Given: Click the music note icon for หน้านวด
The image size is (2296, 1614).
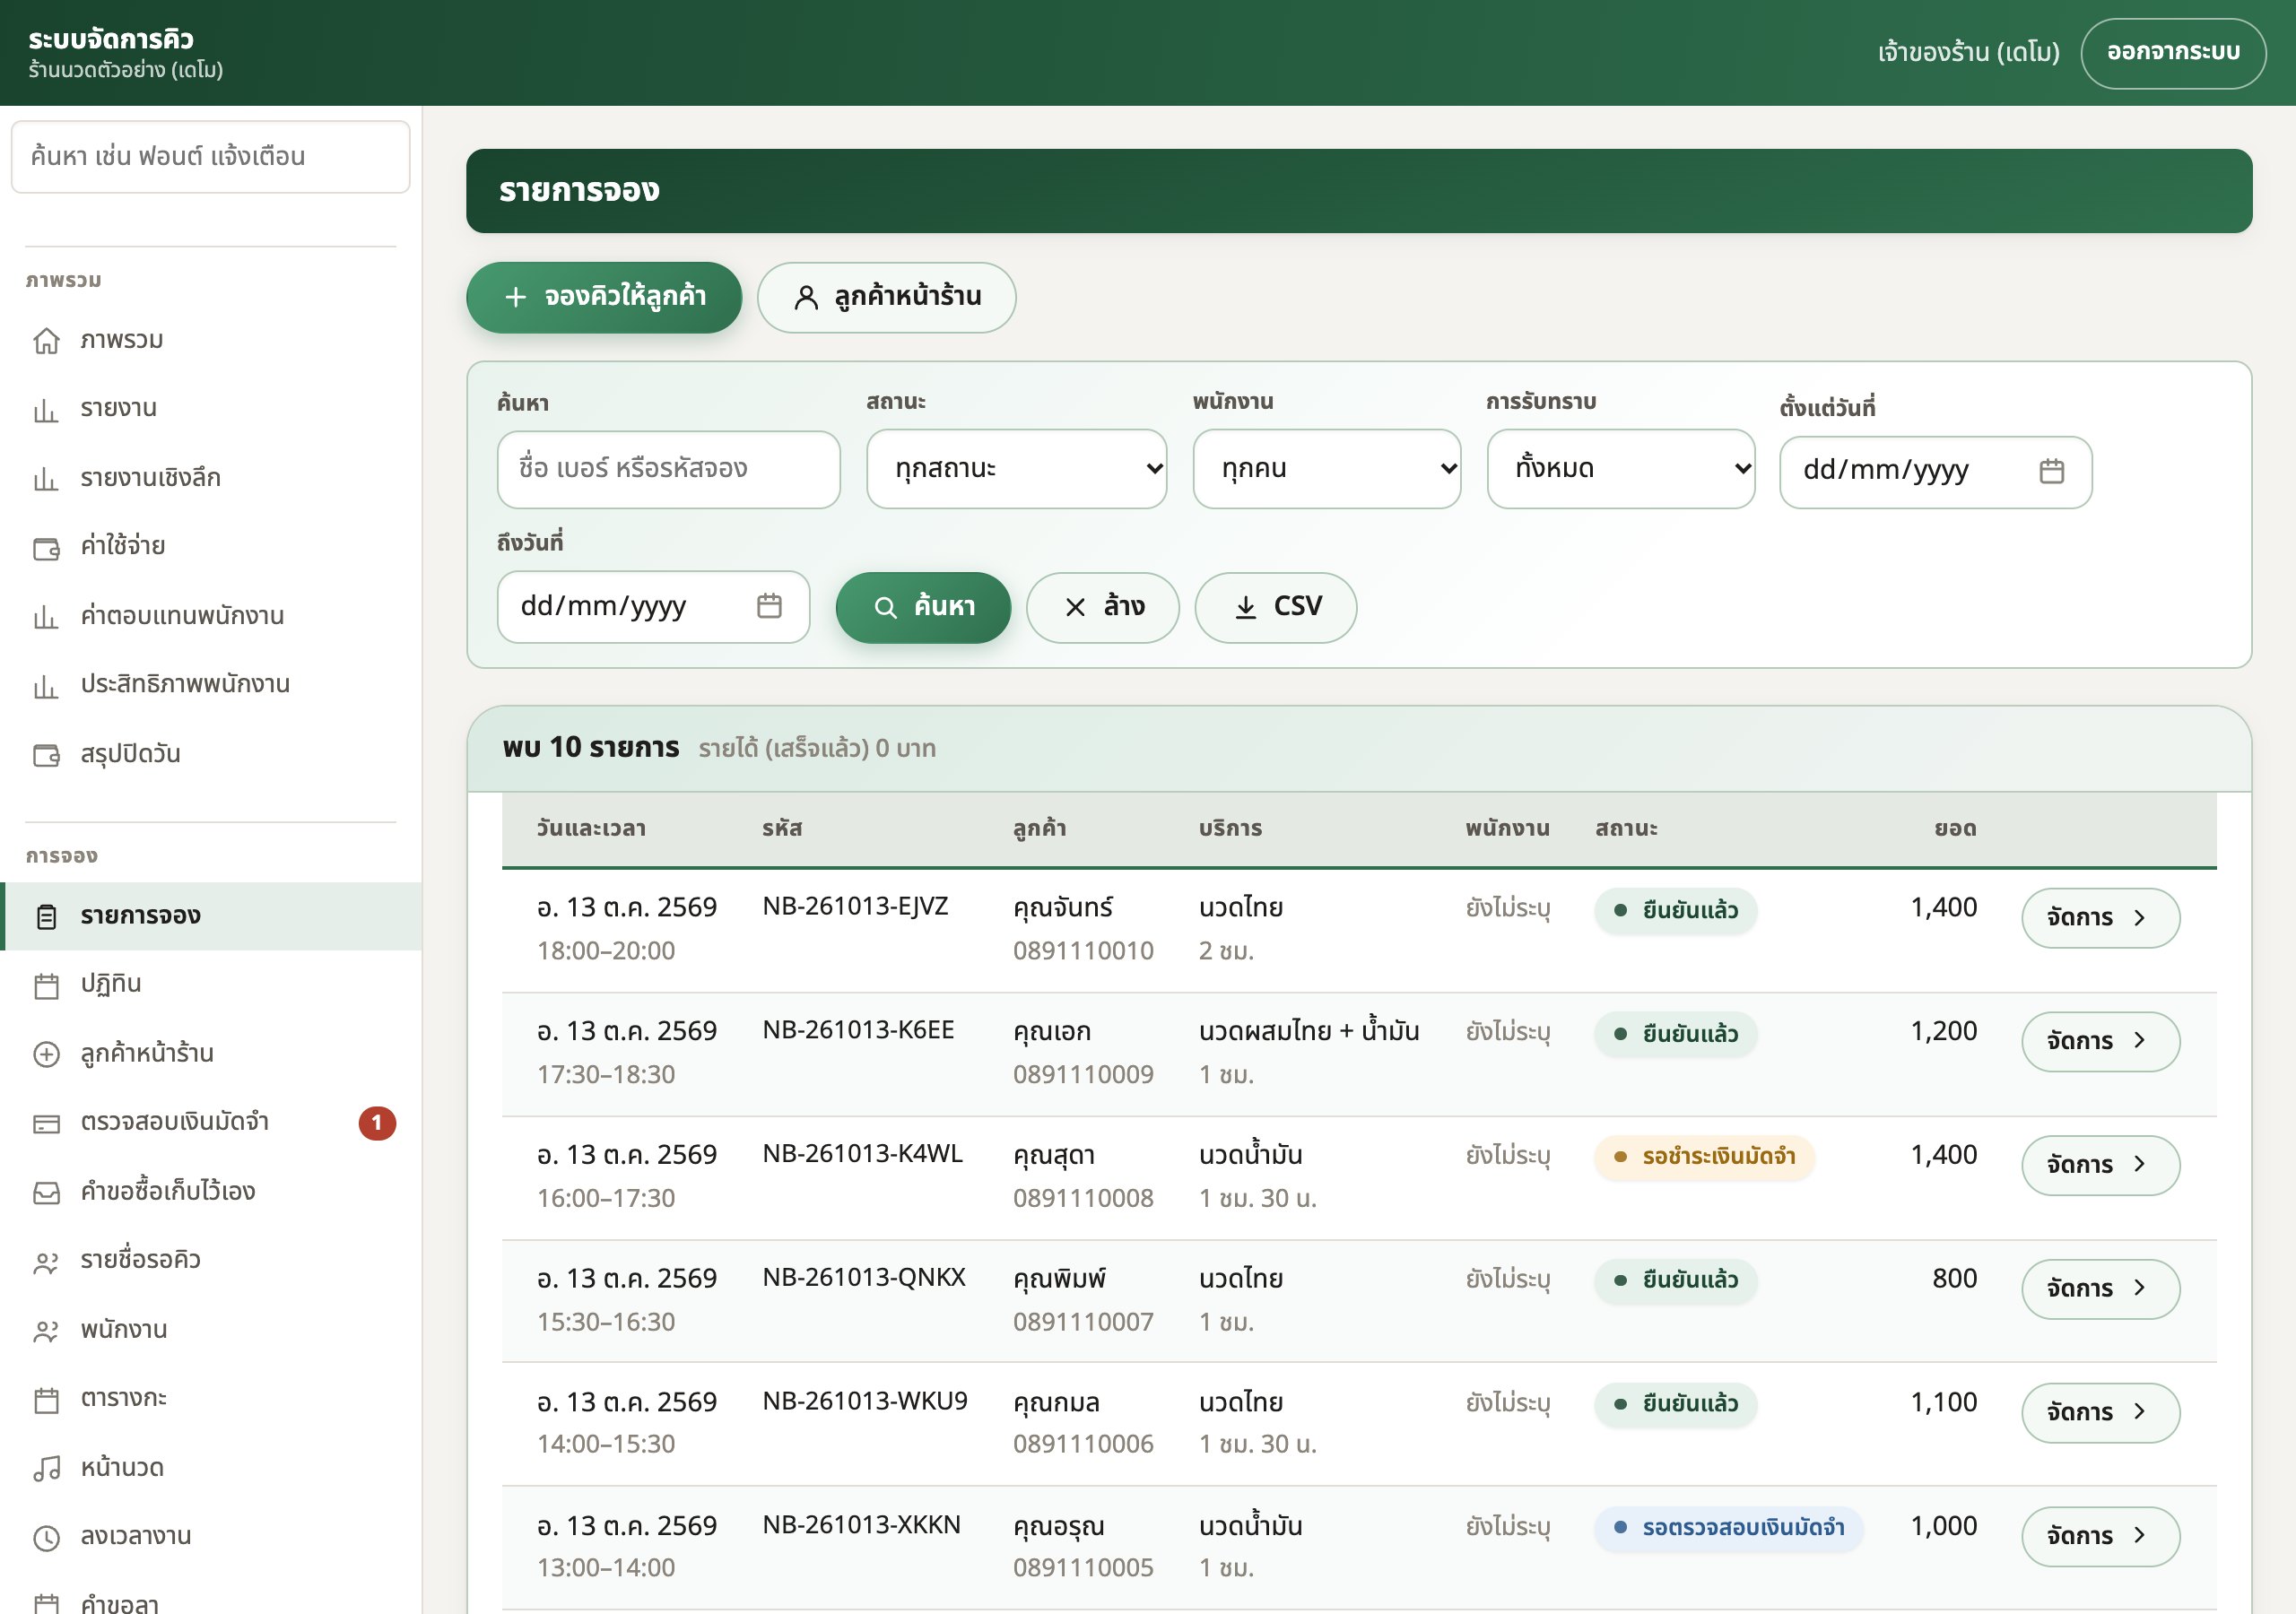Looking at the screenshot, I should pyautogui.click(x=46, y=1468).
